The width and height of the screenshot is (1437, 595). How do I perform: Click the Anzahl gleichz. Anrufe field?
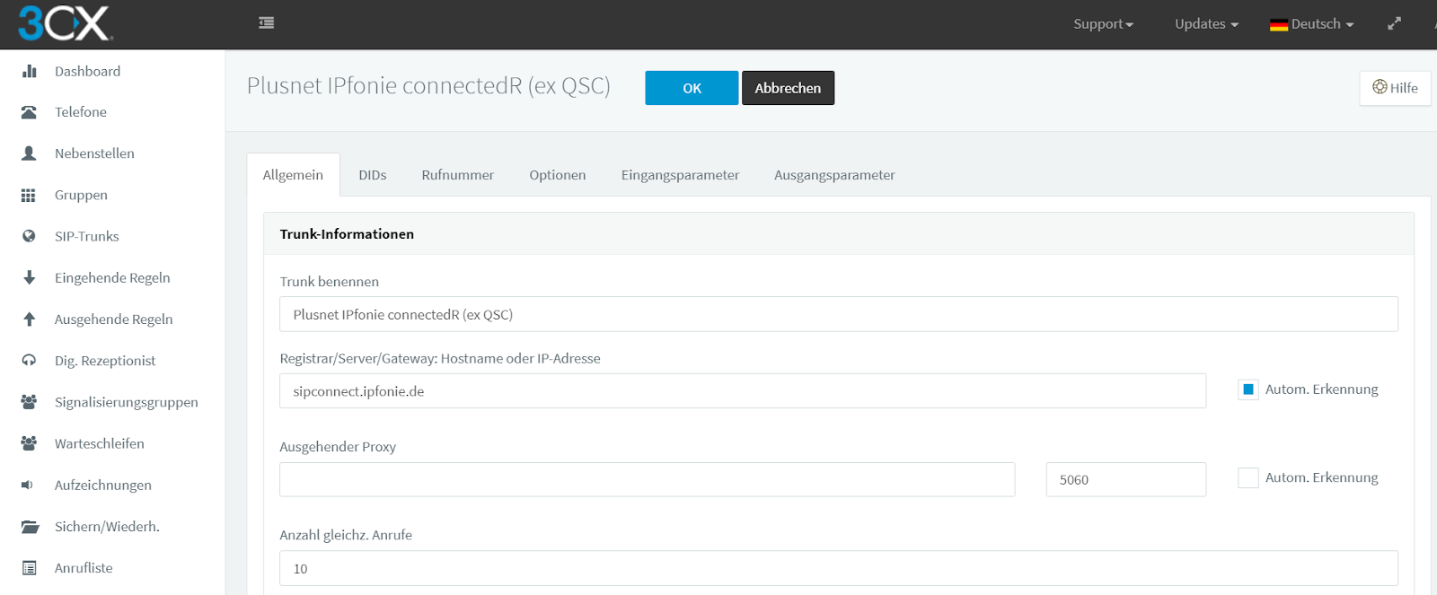click(839, 568)
